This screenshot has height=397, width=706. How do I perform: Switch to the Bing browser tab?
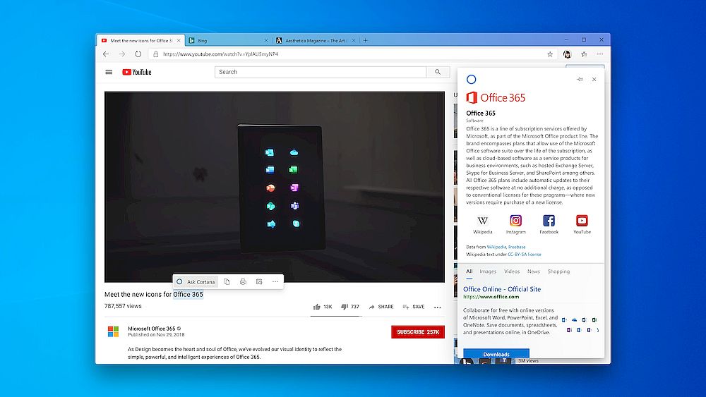(x=226, y=40)
